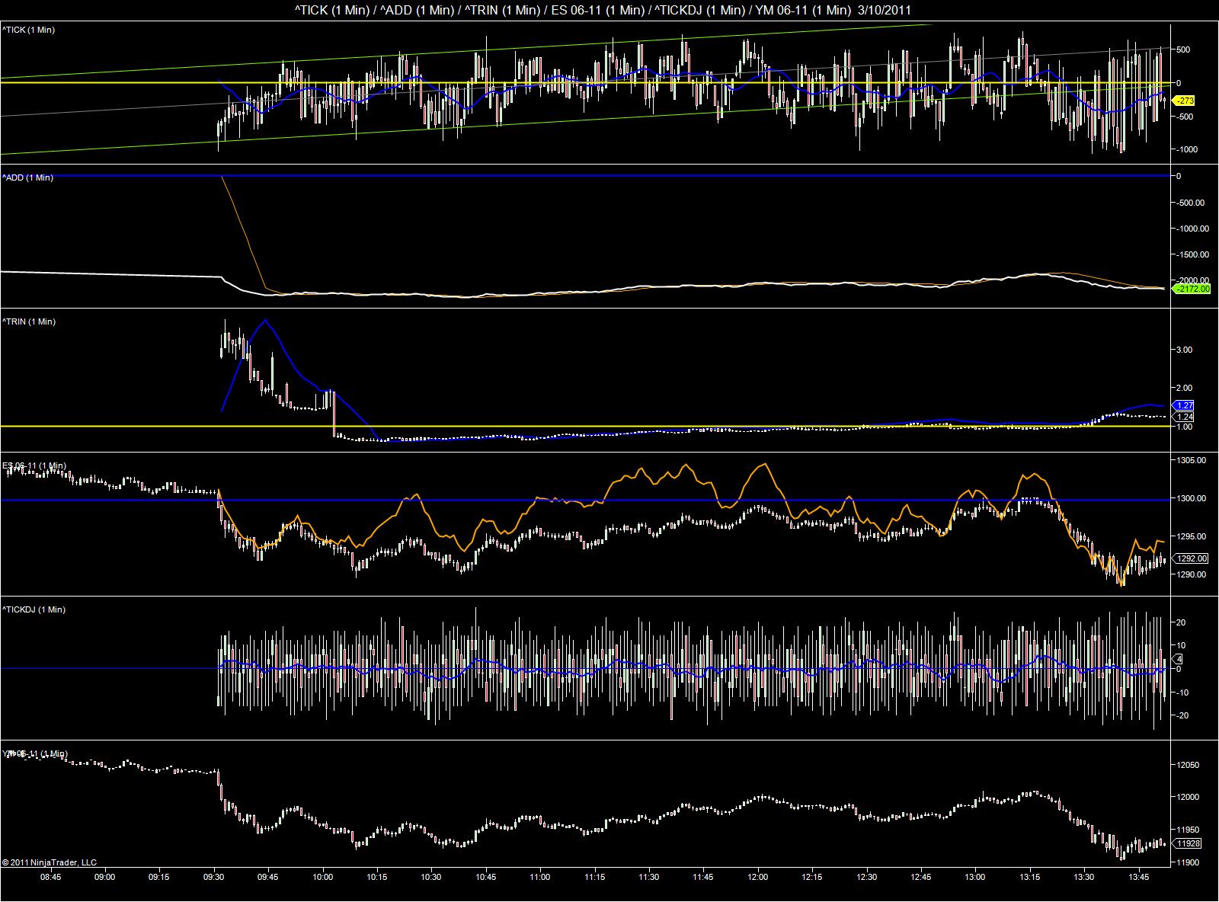1219x902 pixels.
Task: Click the 12050 level on YM axis
Action: [1189, 765]
